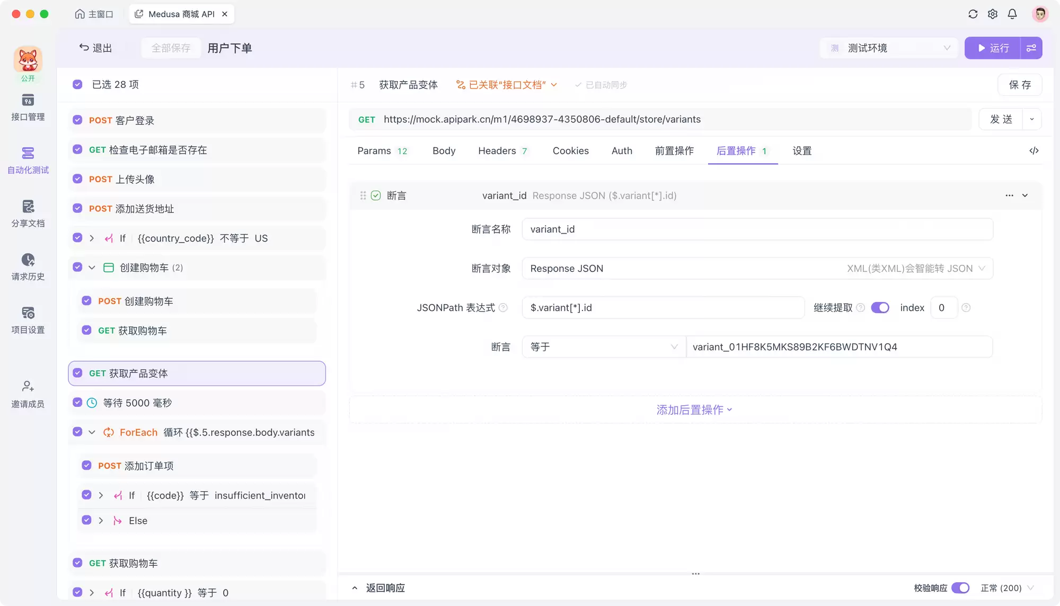Open 邀请成员 in the sidebar
The image size is (1060, 606).
(x=28, y=395)
